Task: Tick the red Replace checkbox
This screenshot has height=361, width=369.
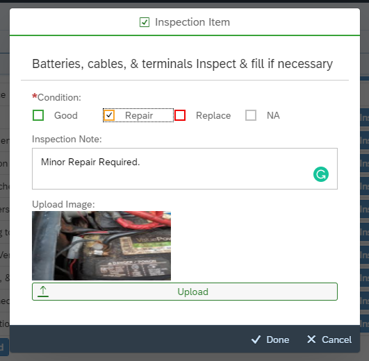Action: (x=180, y=115)
